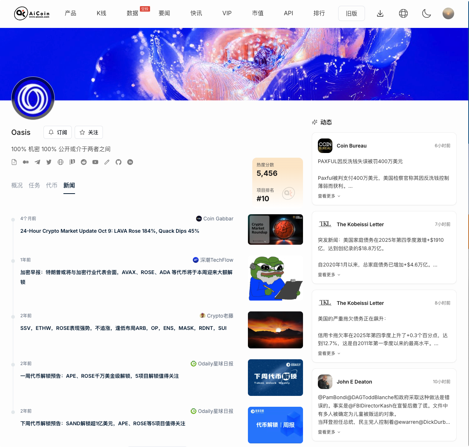Screen dimensions: 469x447
Task: Open the whitepaper document icon
Action: (x=14, y=162)
